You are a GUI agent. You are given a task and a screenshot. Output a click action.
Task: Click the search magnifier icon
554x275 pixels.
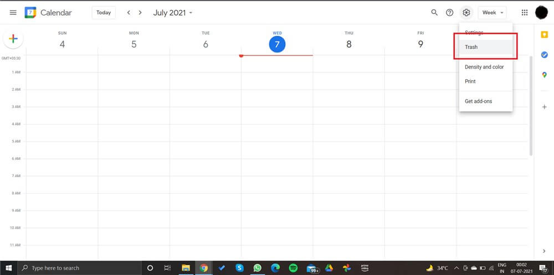[434, 13]
